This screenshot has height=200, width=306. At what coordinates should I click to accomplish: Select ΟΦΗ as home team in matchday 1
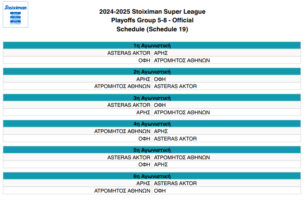click(x=144, y=60)
